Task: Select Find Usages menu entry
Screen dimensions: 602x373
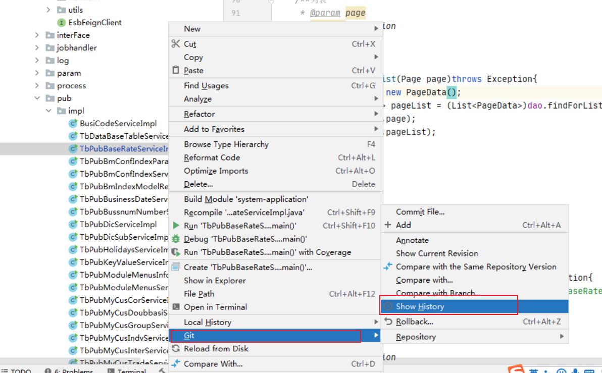Action: pyautogui.click(x=206, y=86)
